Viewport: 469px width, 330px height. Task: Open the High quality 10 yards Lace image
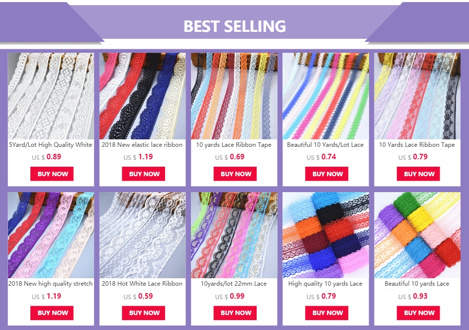326,235
